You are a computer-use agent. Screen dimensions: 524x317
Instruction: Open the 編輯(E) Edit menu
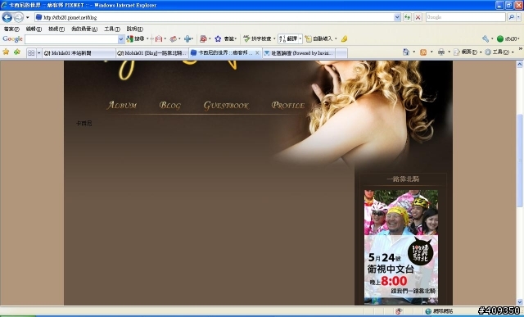coord(34,29)
